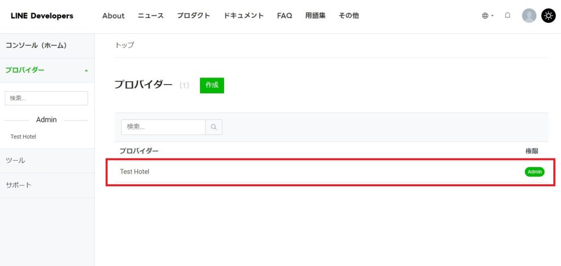This screenshot has width=561, height=266.
Task: Open the globe language dropdown
Action: coord(487,16)
